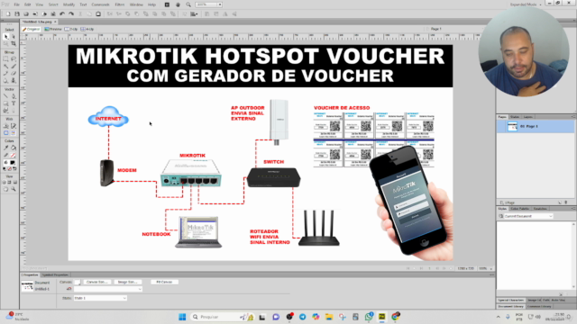The width and height of the screenshot is (577, 324).
Task: Select the Subselection tool
Action: [x=14, y=37]
